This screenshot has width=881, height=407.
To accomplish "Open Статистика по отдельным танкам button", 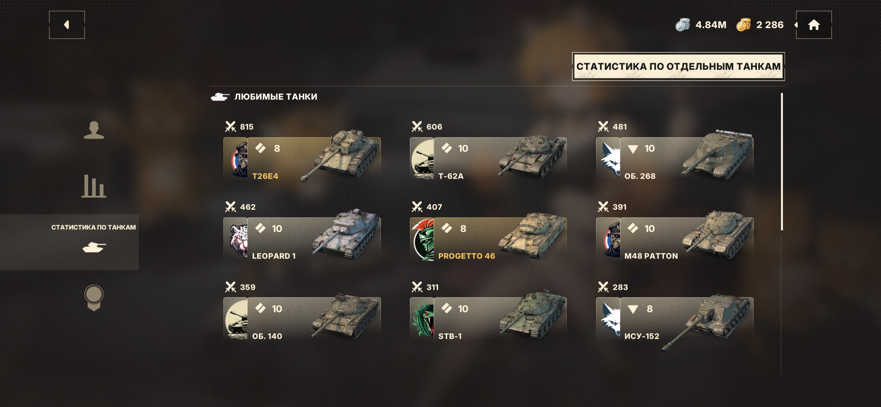I will point(678,66).
